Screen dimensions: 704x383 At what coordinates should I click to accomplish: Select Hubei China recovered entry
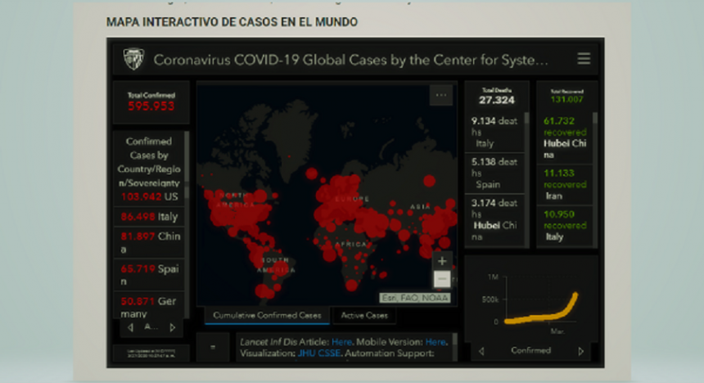tap(564, 137)
